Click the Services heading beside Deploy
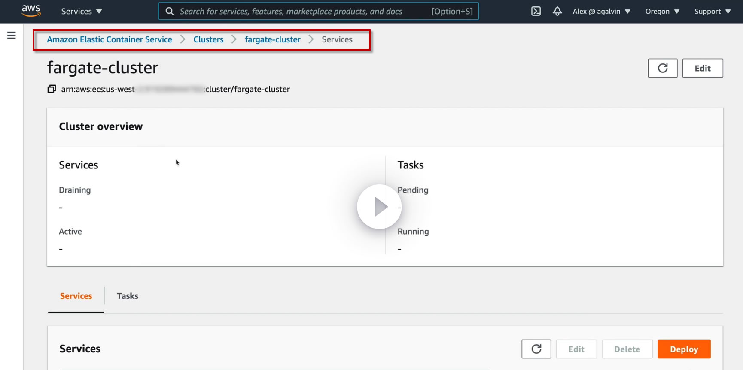This screenshot has width=743, height=370. [x=80, y=349]
